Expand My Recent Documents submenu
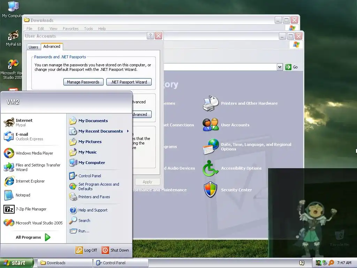 click(x=99, y=131)
